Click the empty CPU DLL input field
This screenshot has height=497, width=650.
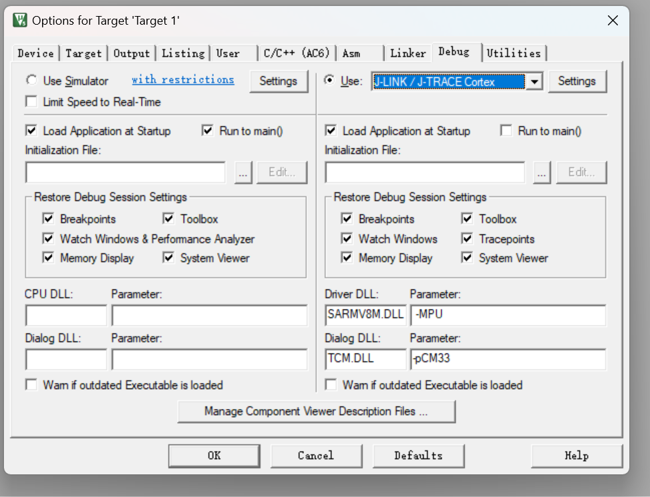coord(66,315)
